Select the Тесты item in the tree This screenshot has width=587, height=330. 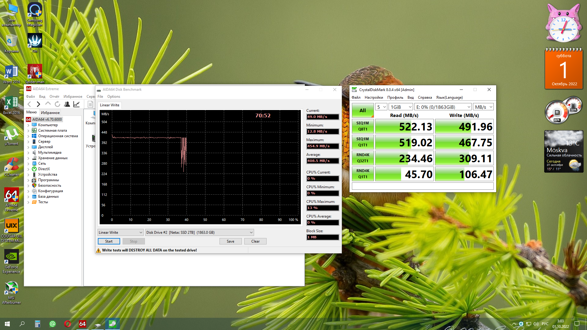[x=43, y=202]
